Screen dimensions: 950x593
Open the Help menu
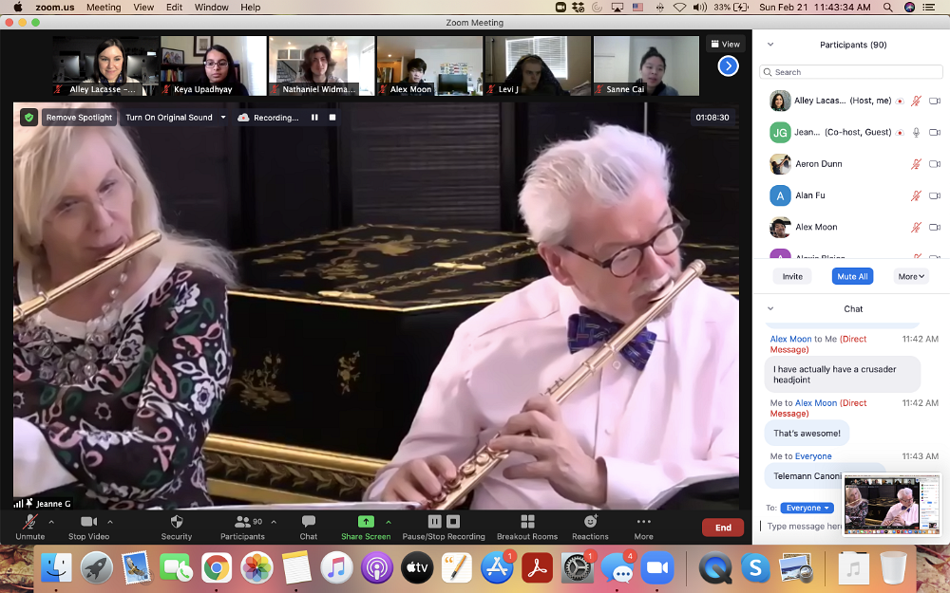coord(250,8)
